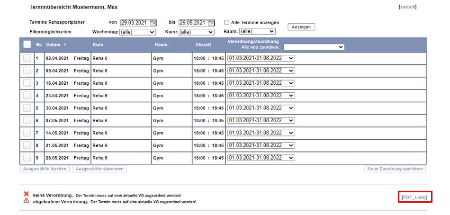This screenshot has height=215, width=450.
Task: Open calendar picker for 'von' date
Action: [x=153, y=23]
